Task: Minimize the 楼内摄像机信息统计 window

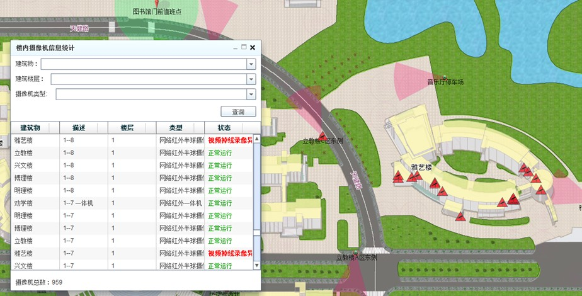Action: click(235, 48)
